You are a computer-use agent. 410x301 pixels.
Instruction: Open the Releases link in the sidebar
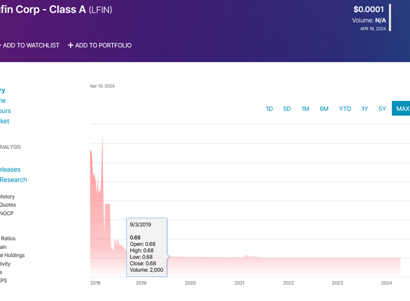(10, 169)
